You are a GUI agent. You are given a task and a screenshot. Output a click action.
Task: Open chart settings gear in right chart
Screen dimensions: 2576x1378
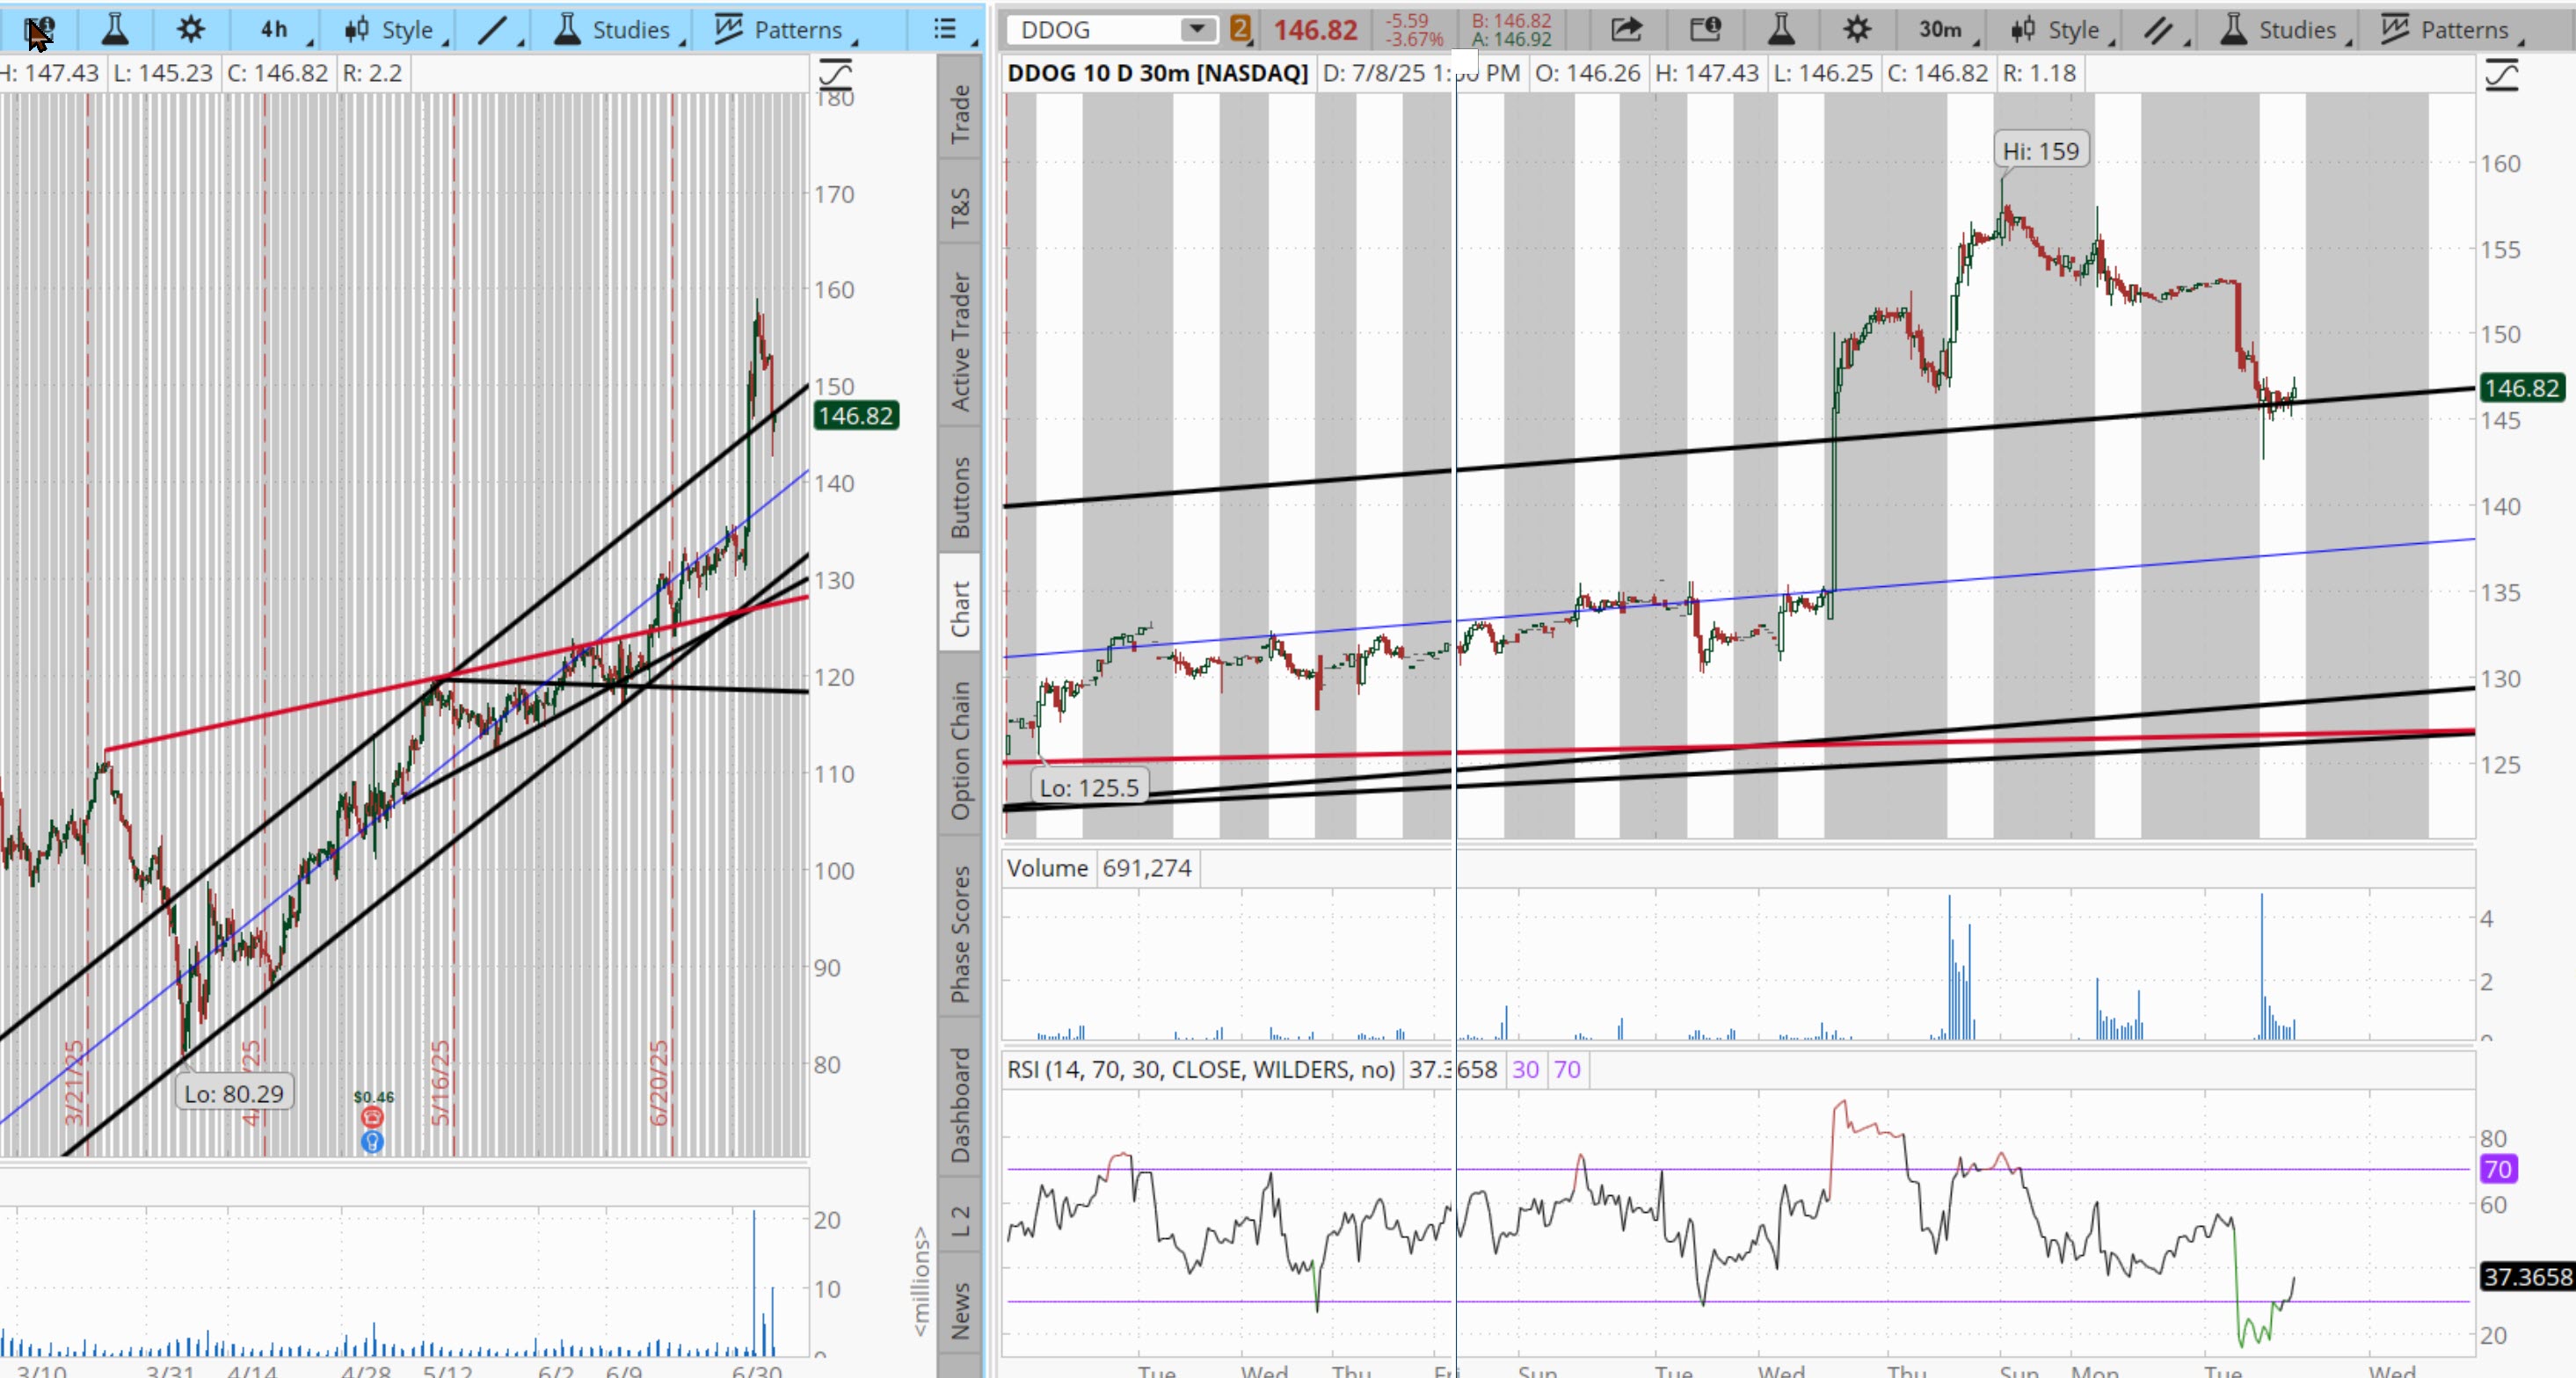1857,29
